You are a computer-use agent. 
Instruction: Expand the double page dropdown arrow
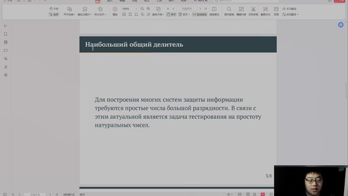pos(189,15)
